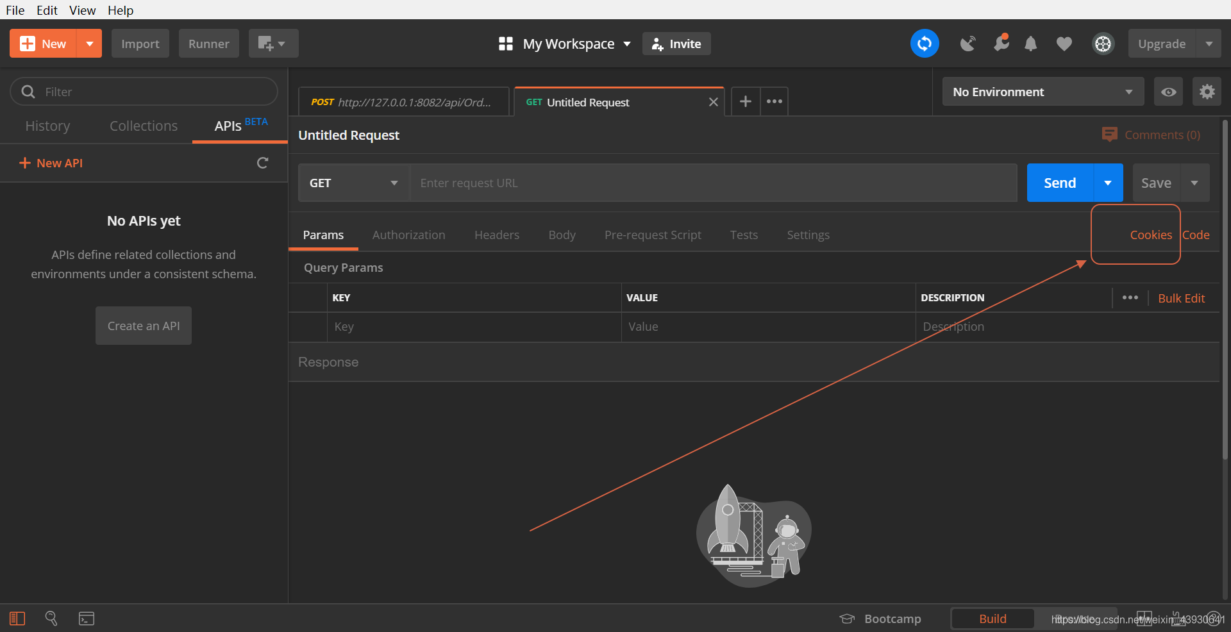The width and height of the screenshot is (1231, 632).
Task: Open the Postman console icon
Action: (x=87, y=619)
